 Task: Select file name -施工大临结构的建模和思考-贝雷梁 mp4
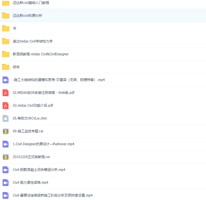[59, 80]
